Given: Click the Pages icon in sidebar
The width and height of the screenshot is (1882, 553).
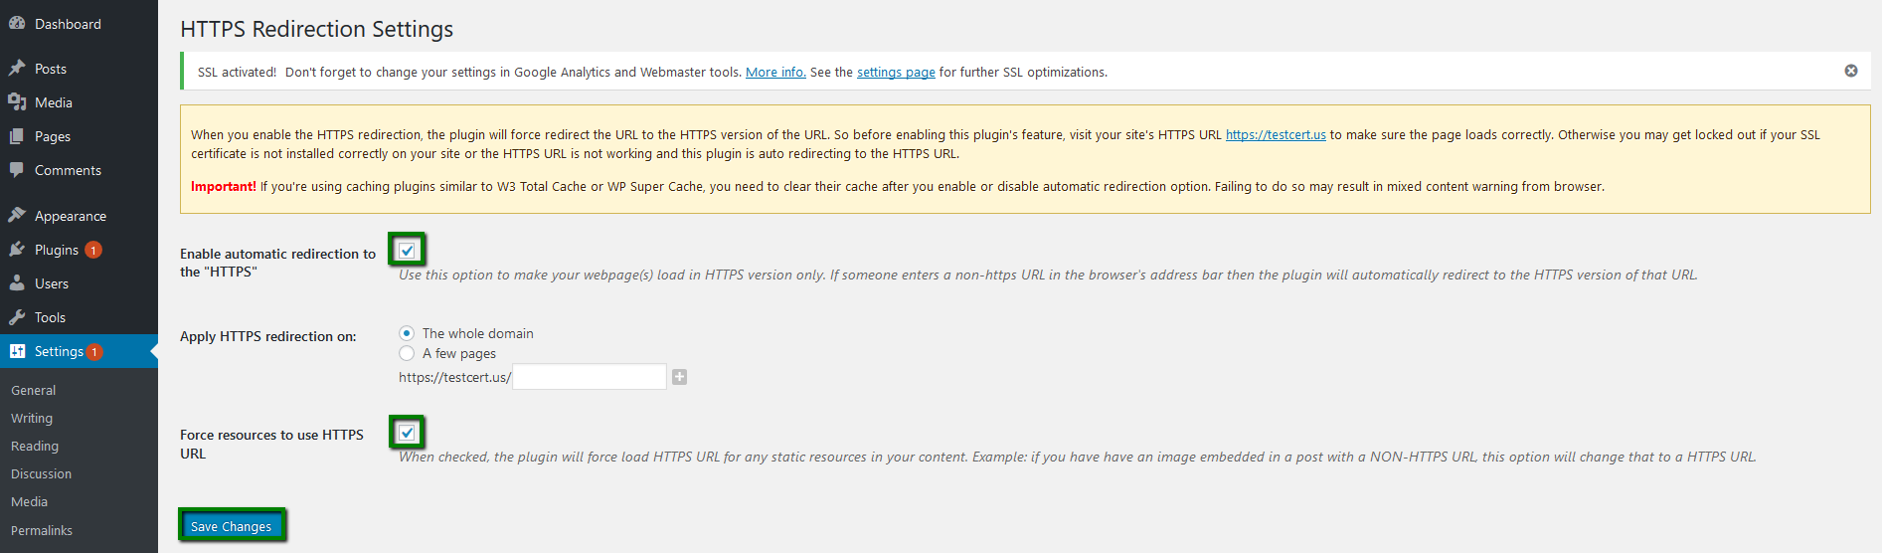Looking at the screenshot, I should pos(17,136).
